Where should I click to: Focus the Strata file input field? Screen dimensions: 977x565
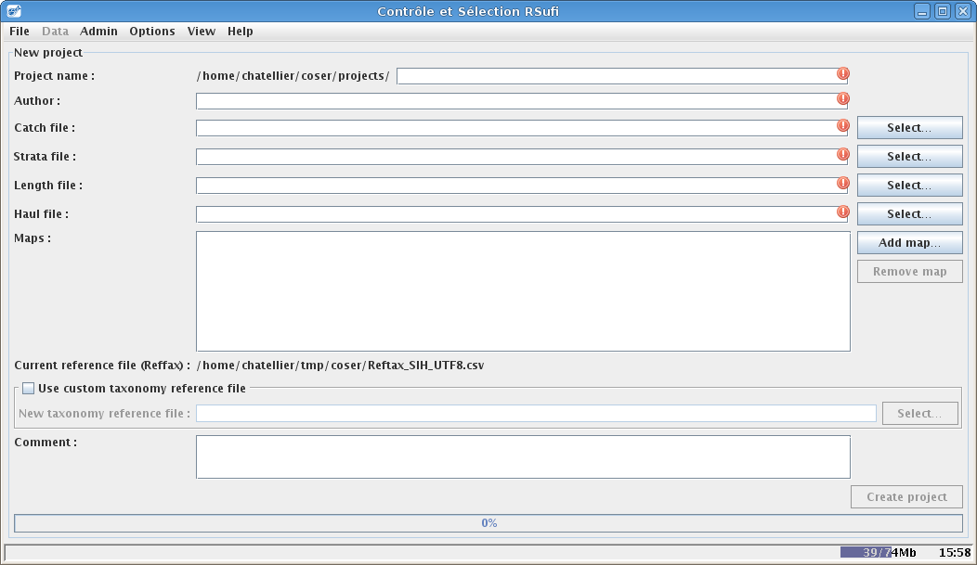(522, 156)
